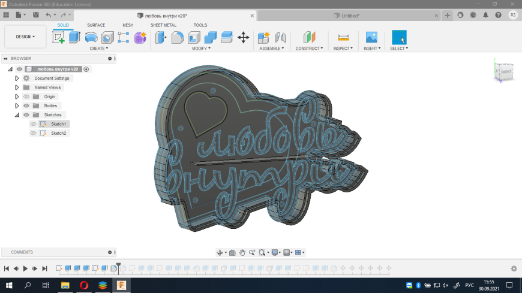The width and height of the screenshot is (522, 293).
Task: Expand the Document Settings node
Action: [x=17, y=78]
